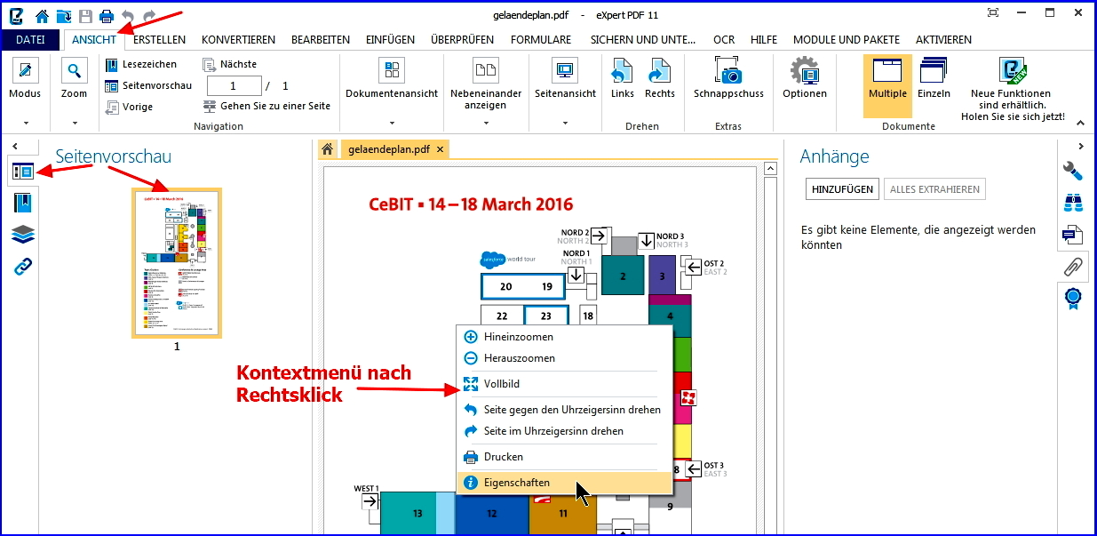Open the signature ribbon badge icon
The height and width of the screenshot is (536, 1097).
click(1073, 299)
